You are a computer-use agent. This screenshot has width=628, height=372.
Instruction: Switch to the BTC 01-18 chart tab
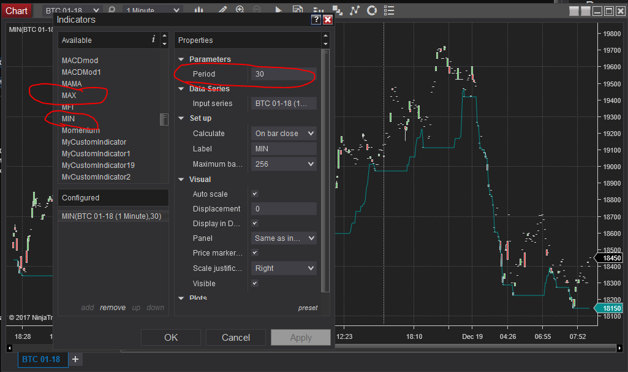(x=41, y=359)
